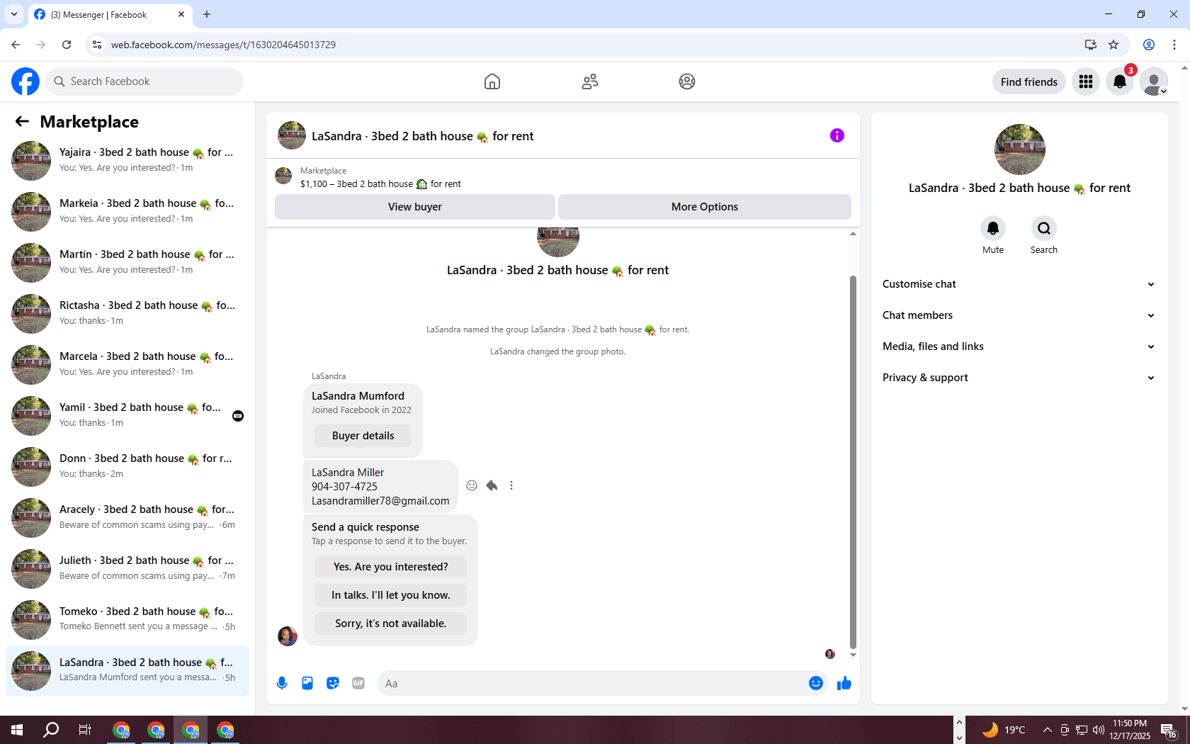
Task: Click the browser address bar URL
Action: click(x=223, y=45)
